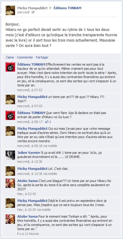Click the arrow between Micky and Éditions TONKAM
This screenshot has width=123, height=239.
click(51, 8)
